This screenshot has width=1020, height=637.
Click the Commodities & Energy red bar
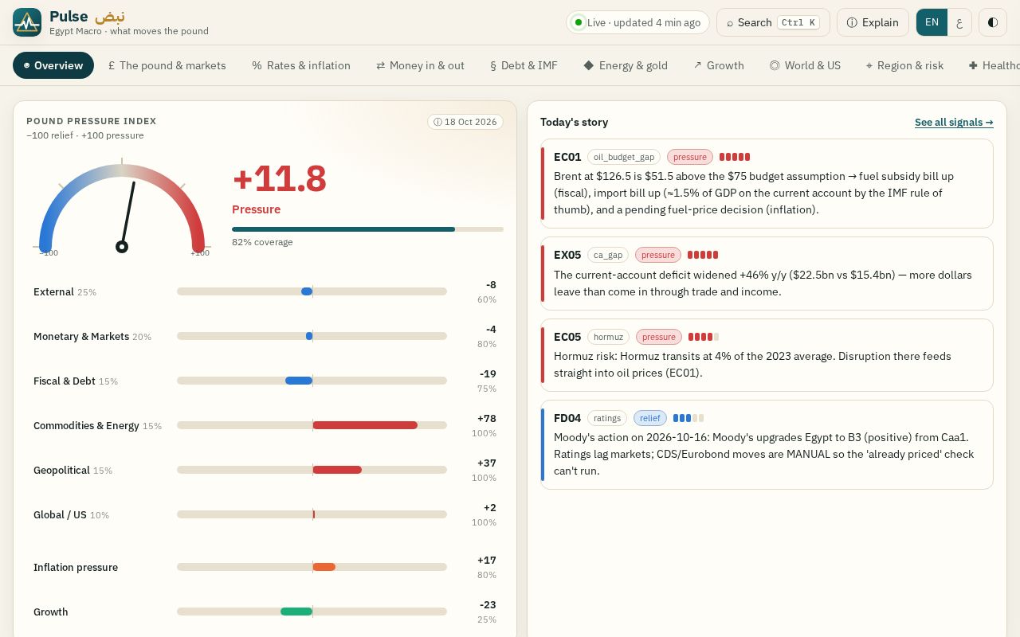pos(365,425)
